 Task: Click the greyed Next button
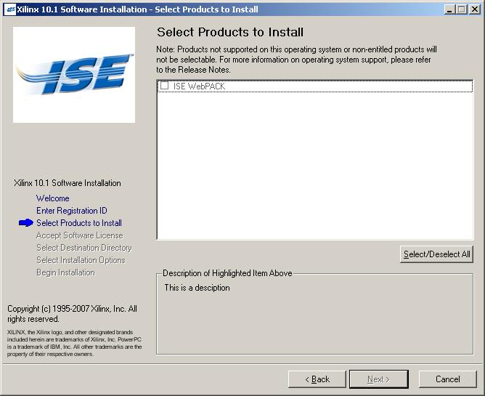click(x=378, y=379)
